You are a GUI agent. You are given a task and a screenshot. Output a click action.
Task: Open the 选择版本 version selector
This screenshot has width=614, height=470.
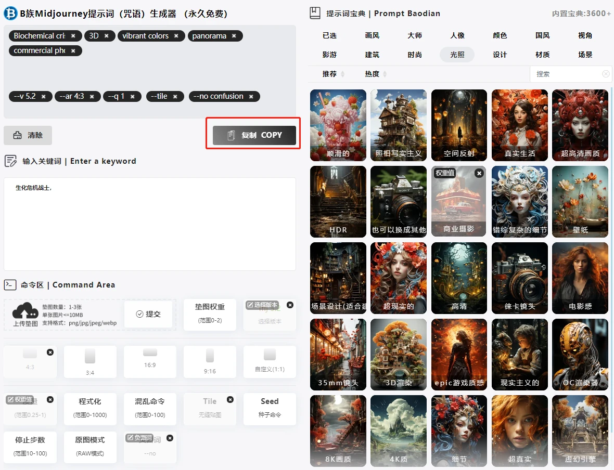[270, 315]
